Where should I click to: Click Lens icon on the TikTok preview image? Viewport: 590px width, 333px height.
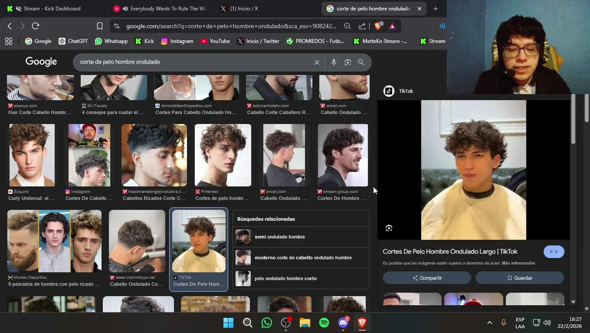[x=389, y=228]
